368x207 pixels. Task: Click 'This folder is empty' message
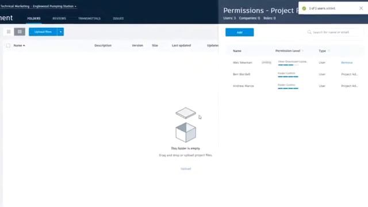[185, 148]
